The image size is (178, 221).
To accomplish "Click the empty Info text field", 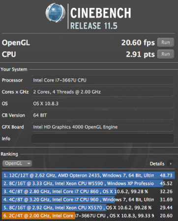I will [102, 139].
